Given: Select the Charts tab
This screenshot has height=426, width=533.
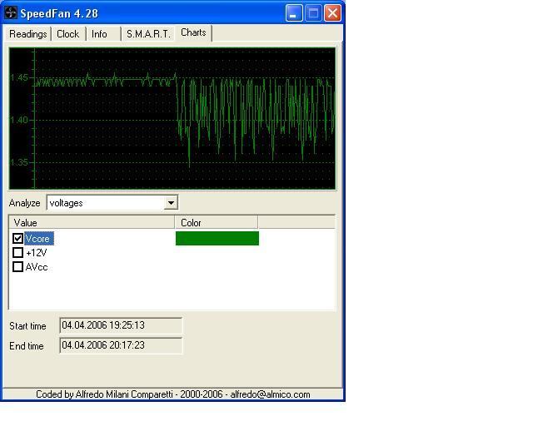Looking at the screenshot, I should click(x=193, y=32).
